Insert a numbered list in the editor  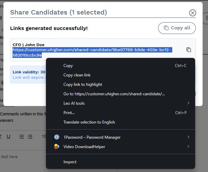pyautogui.click(x=22, y=137)
